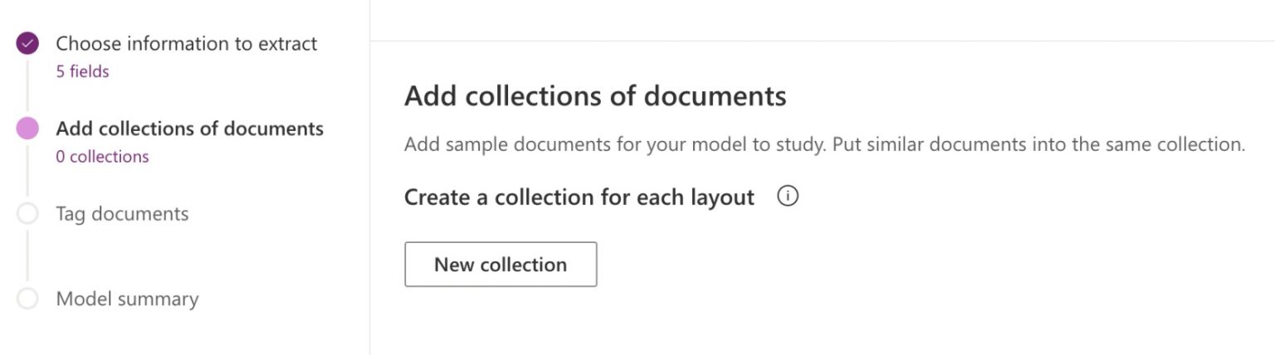This screenshot has height=355, width=1275.
Task: Click the vertical divider beside the steps sidebar
Action: 369,177
